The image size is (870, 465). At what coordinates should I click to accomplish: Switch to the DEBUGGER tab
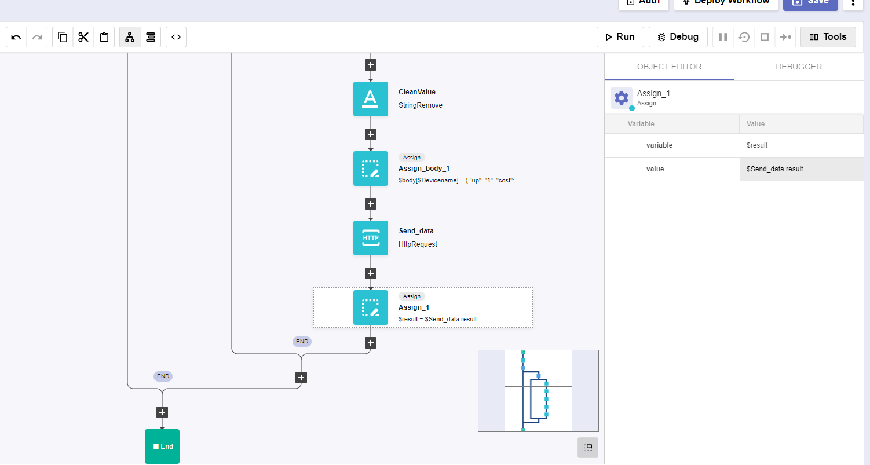coord(799,67)
